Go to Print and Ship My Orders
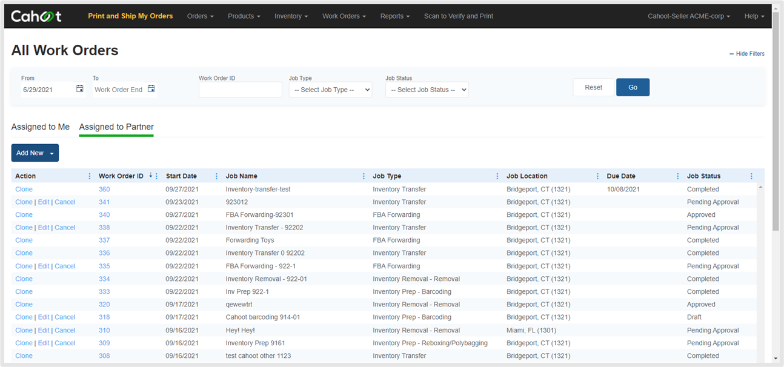The height and width of the screenshot is (367, 784). pos(130,16)
